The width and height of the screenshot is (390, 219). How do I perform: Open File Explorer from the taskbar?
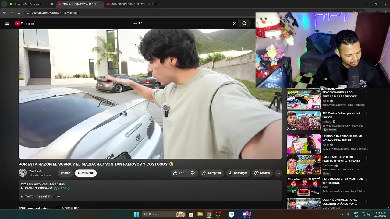pyautogui.click(x=200, y=214)
